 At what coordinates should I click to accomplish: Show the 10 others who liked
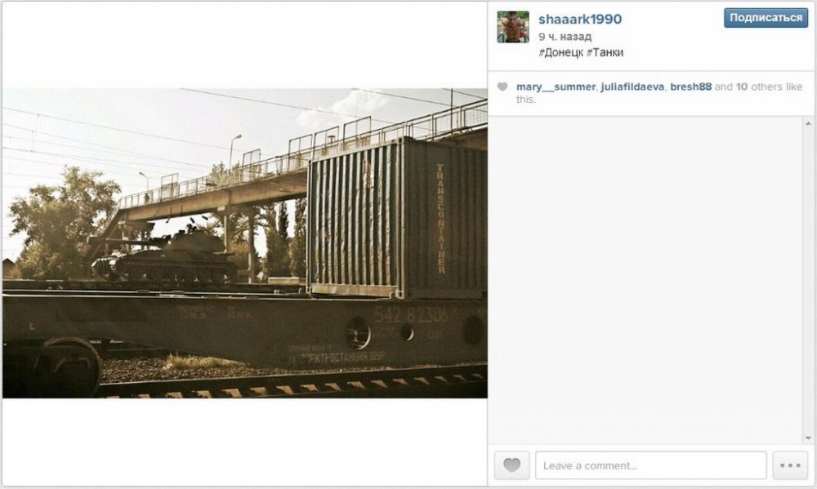[x=757, y=87]
